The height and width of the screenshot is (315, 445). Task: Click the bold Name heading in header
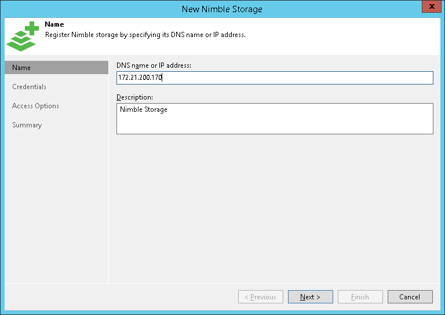(54, 25)
